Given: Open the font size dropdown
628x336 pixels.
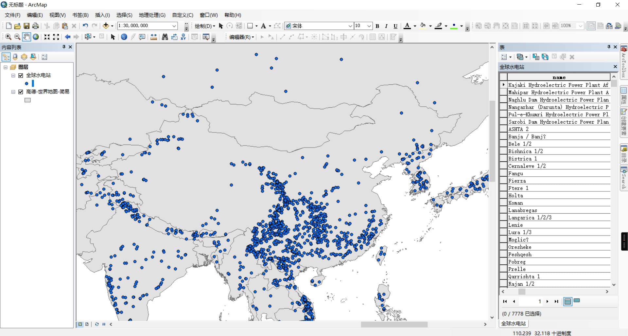Looking at the screenshot, I should [x=369, y=26].
